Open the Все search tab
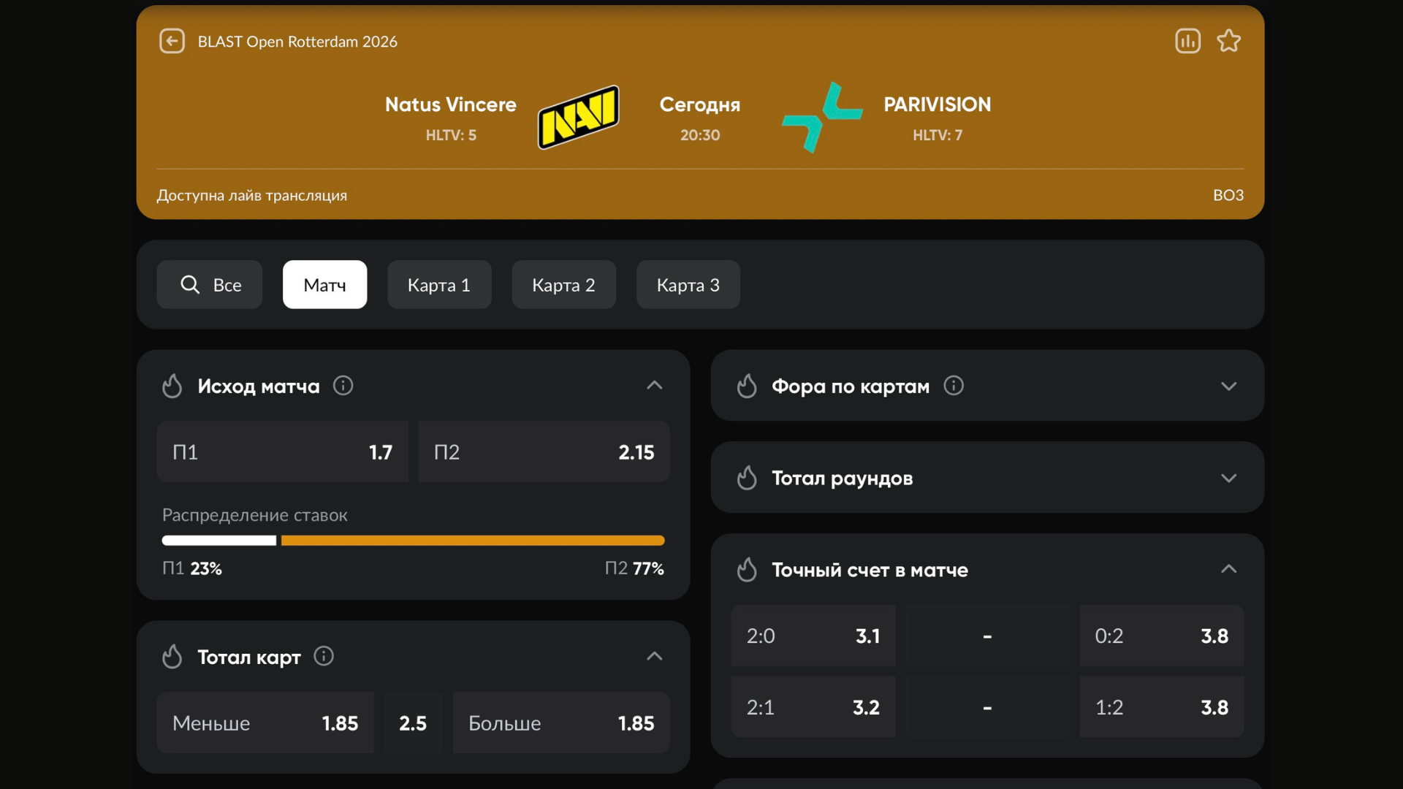Image resolution: width=1403 pixels, height=789 pixels. tap(210, 285)
